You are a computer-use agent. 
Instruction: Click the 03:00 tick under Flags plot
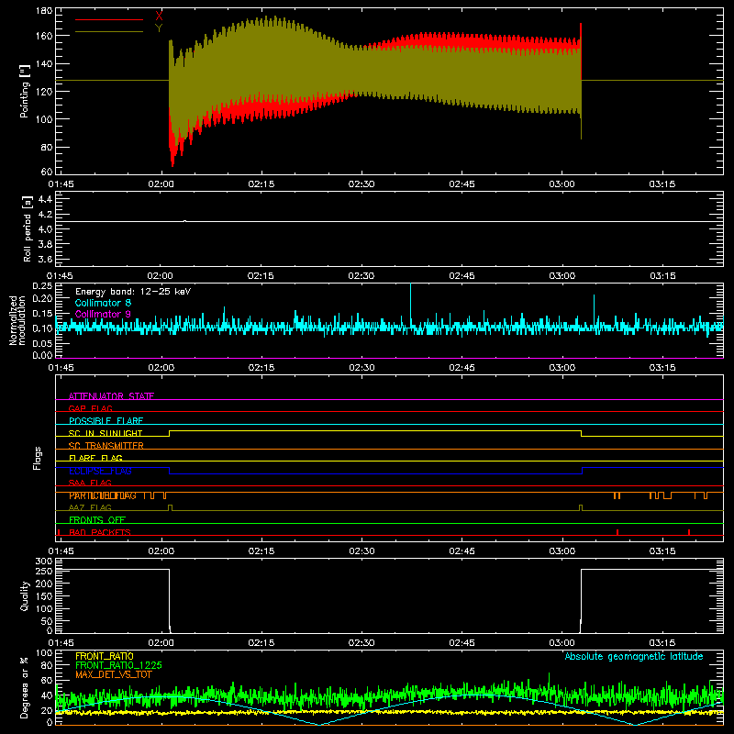click(x=562, y=551)
